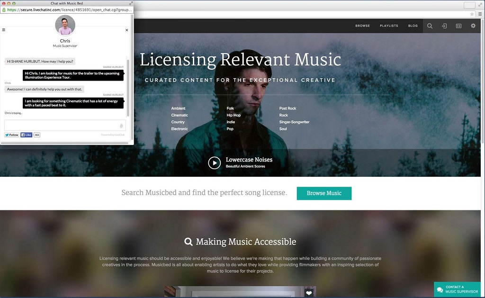Click Chris's avatar photo in chat
485x298 pixels.
click(x=65, y=25)
